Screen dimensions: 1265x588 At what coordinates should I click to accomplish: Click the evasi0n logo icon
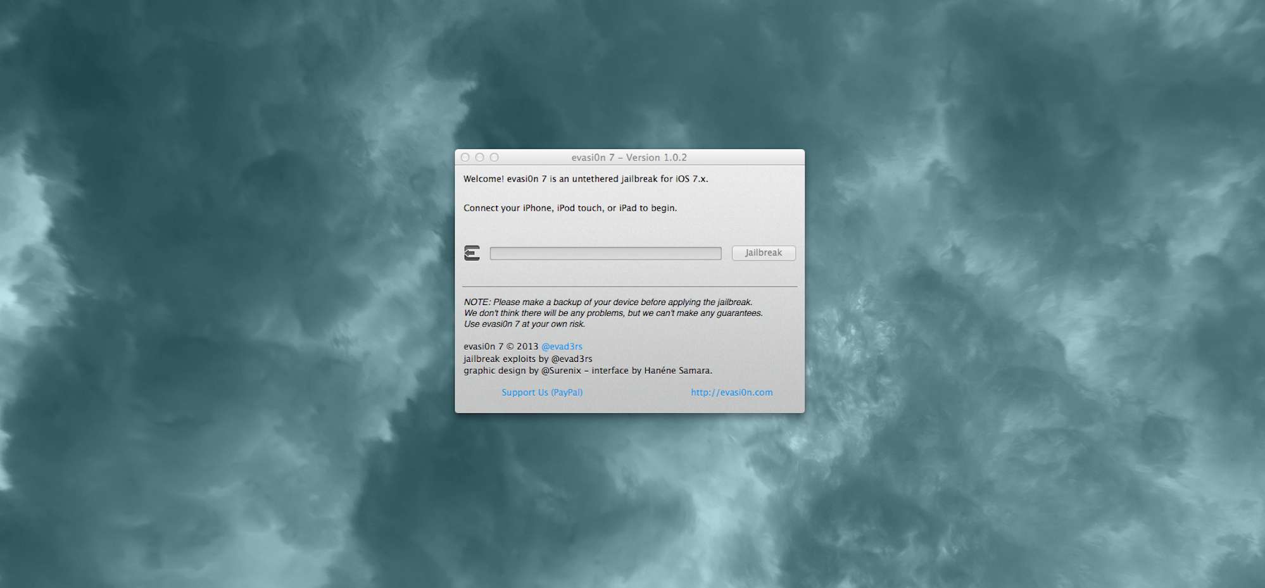point(472,253)
